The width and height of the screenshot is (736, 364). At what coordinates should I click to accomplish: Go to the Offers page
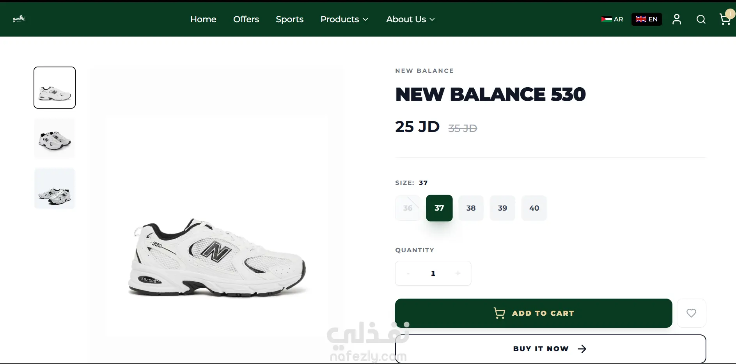[246, 19]
